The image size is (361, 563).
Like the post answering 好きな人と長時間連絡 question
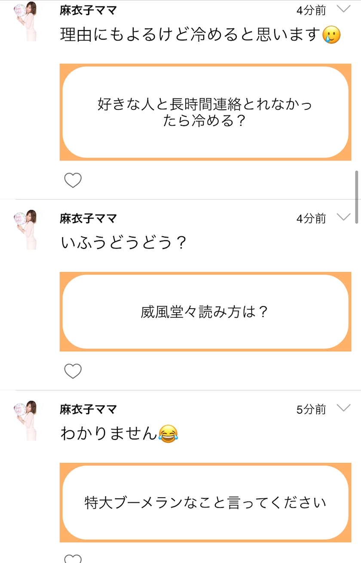pyautogui.click(x=73, y=180)
